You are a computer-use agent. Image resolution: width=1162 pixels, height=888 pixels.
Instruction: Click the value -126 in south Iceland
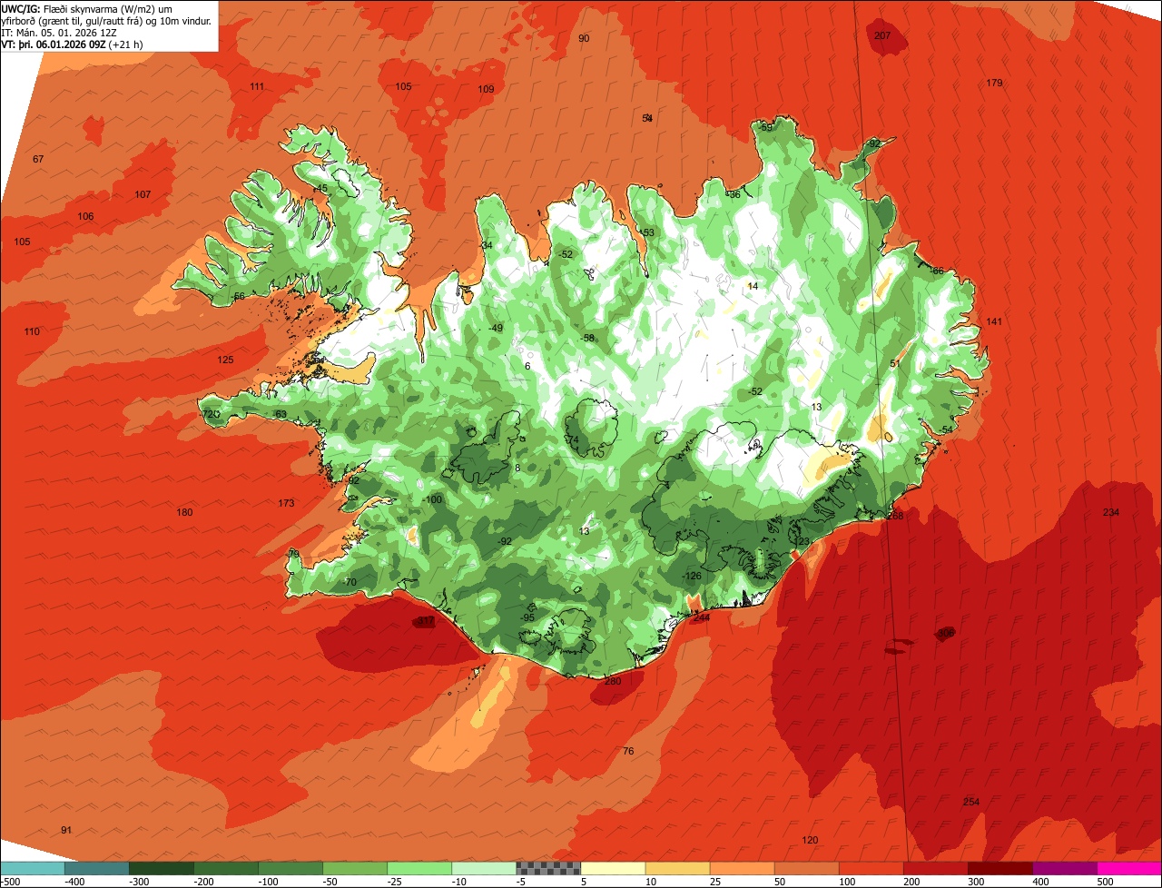click(x=692, y=576)
